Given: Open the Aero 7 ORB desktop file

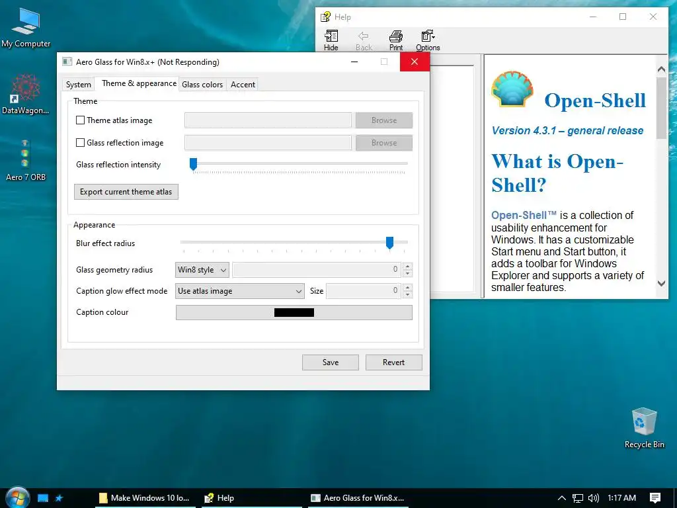Looking at the screenshot, I should click(x=26, y=160).
